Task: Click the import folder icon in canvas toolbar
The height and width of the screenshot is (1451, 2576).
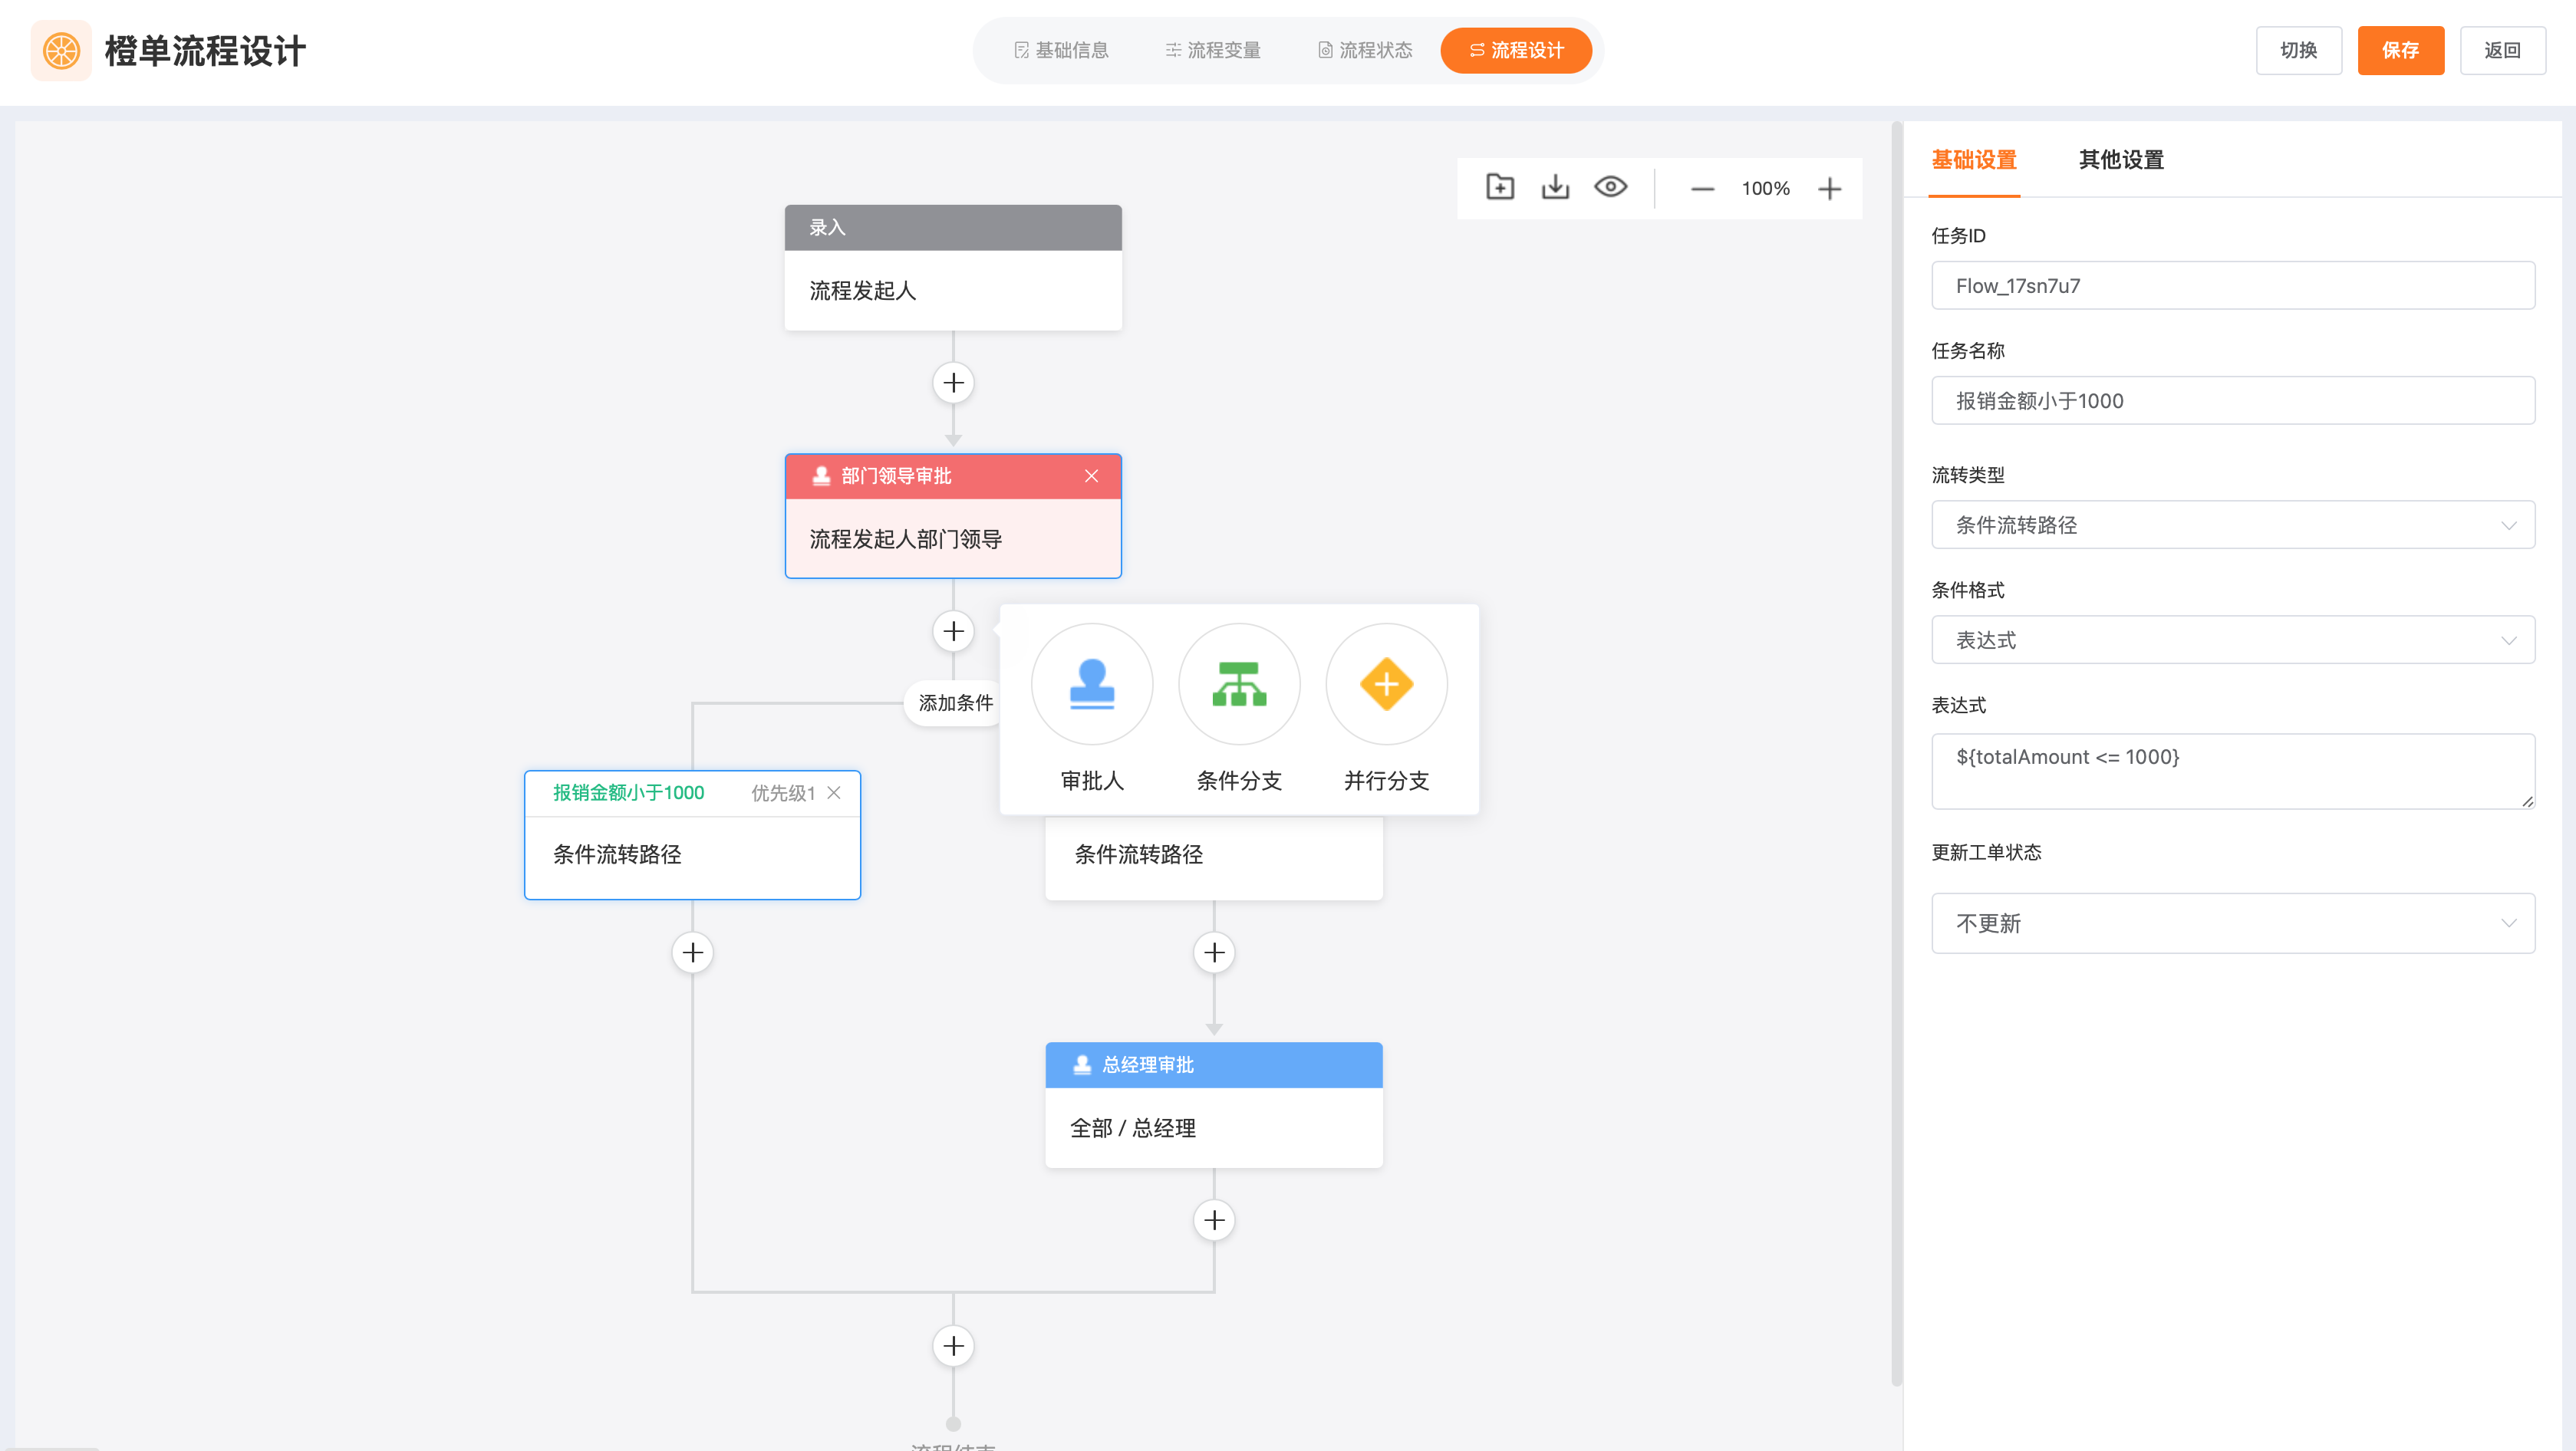Action: point(1499,187)
